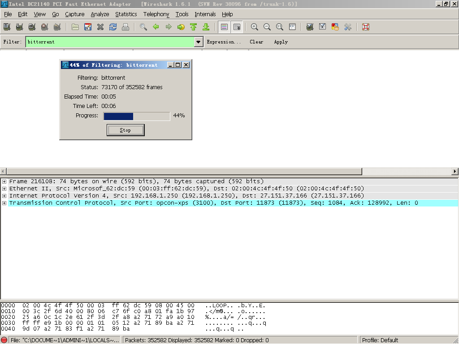
Task: Open capture options from the toolbar
Action: (20, 27)
